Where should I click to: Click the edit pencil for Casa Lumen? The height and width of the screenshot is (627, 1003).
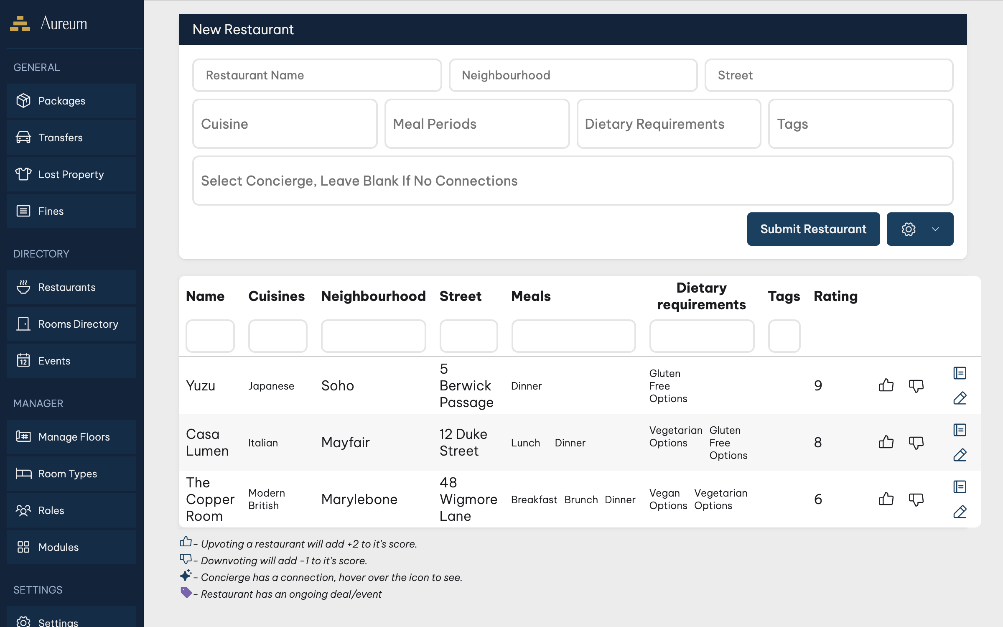[960, 455]
